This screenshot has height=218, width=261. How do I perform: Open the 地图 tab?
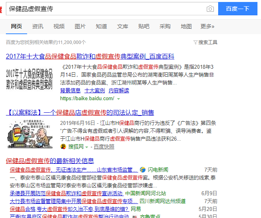[x=186, y=26]
